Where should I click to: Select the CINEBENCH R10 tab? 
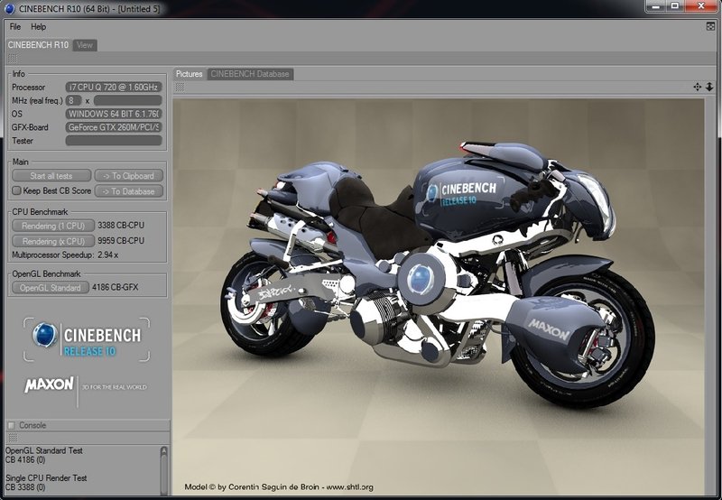point(38,45)
